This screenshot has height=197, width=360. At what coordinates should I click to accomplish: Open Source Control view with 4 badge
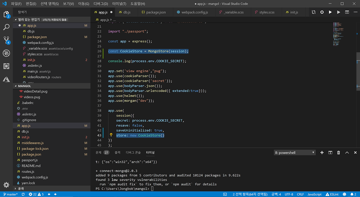[x=6, y=40]
